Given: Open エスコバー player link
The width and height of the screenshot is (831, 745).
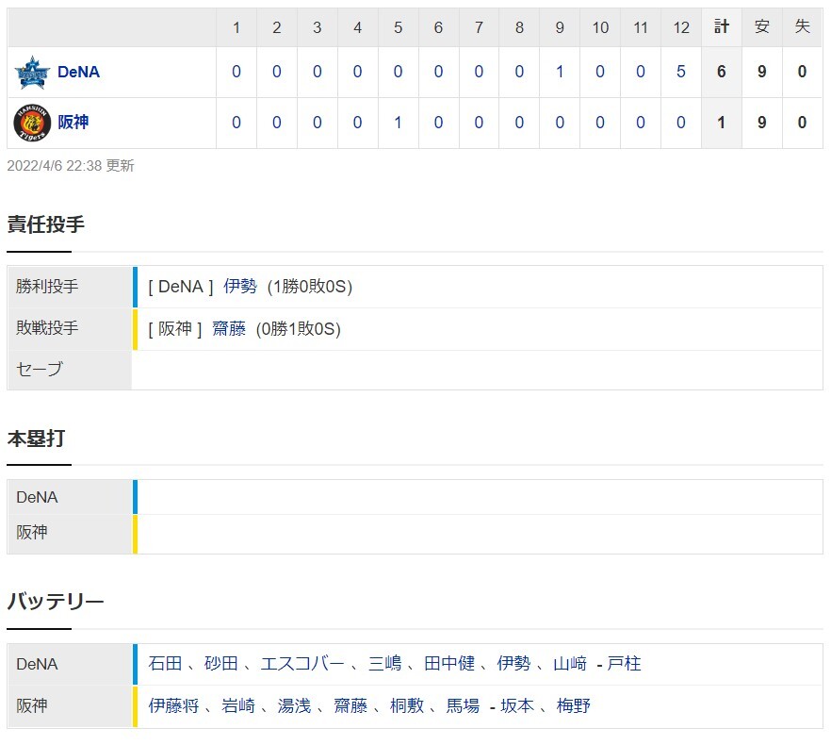Looking at the screenshot, I should pyautogui.click(x=302, y=663).
